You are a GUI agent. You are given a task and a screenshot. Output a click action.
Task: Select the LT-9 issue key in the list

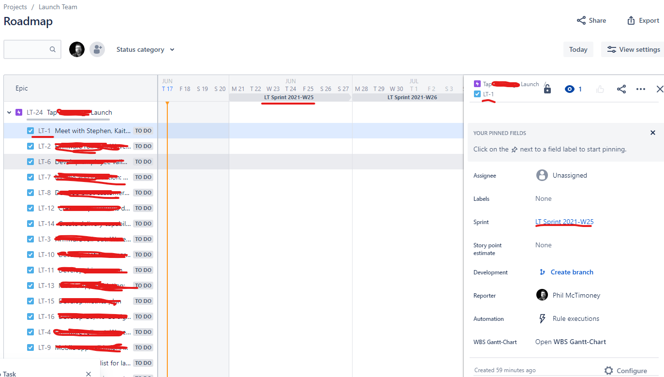pyautogui.click(x=44, y=347)
